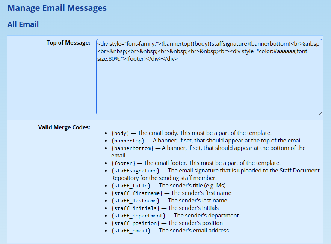Click the text area resize handle
This screenshot has width=331, height=244.
(x=320, y=113)
